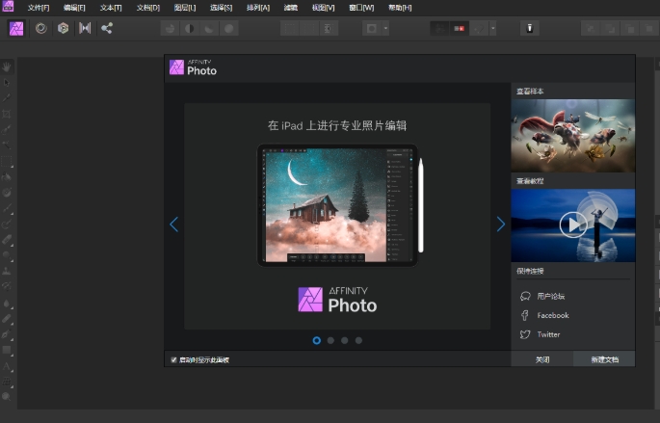This screenshot has width=660, height=423.
Task: Open the 帮助[H] menu
Action: coord(400,8)
